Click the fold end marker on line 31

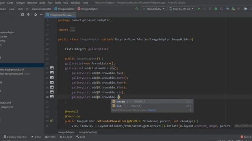tap(57, 102)
